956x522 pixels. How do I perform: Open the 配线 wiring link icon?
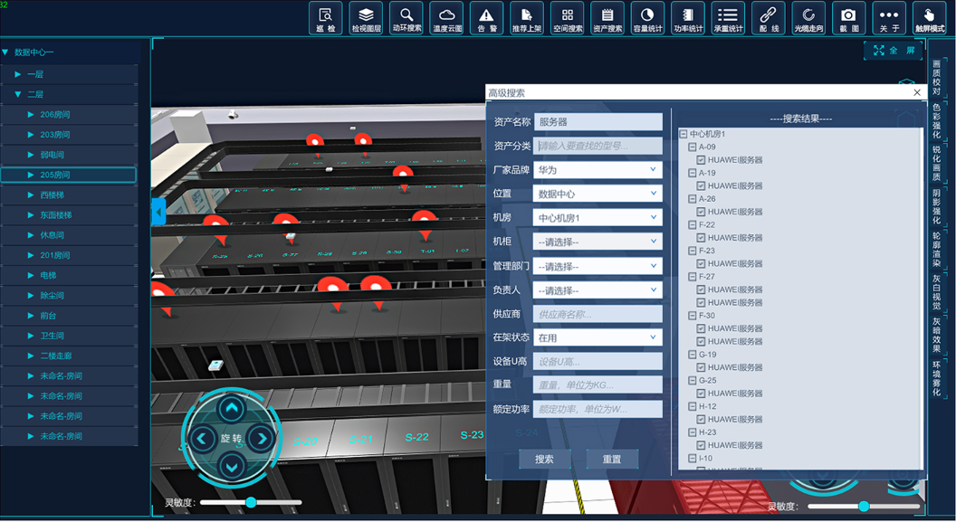pyautogui.click(x=769, y=18)
